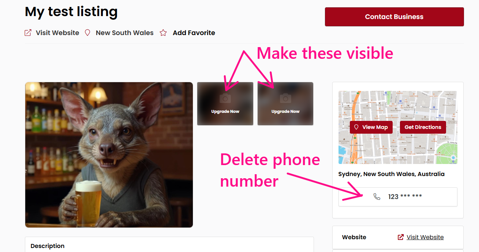Follow the Visit Website link under listing title
The image size is (479, 252).
click(57, 33)
